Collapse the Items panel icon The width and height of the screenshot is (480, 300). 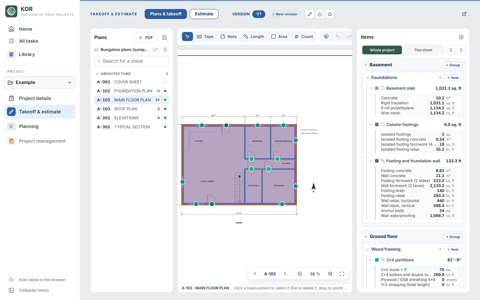pyautogui.click(x=461, y=37)
